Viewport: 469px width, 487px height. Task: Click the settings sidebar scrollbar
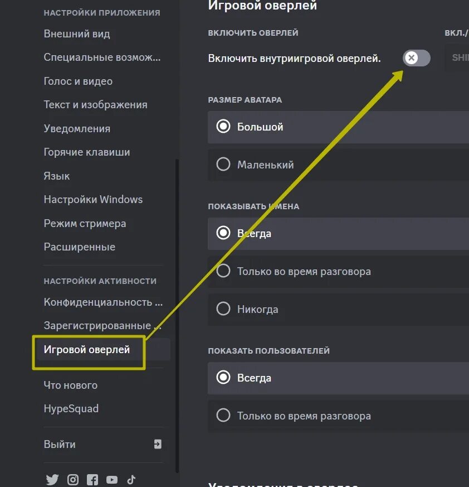click(x=177, y=312)
